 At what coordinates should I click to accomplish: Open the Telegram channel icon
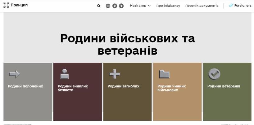[121, 6]
